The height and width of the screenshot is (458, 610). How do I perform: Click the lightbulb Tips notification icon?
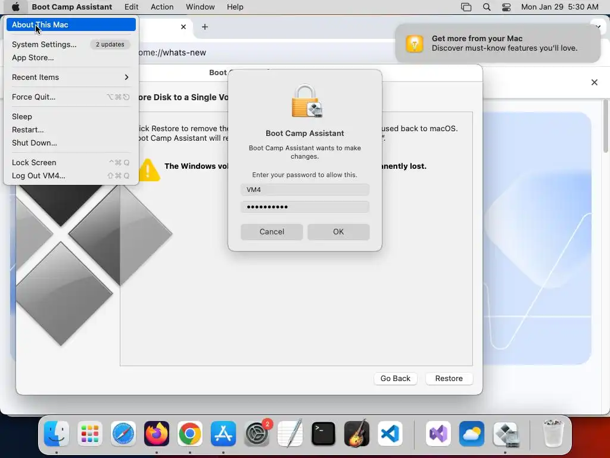pyautogui.click(x=415, y=43)
